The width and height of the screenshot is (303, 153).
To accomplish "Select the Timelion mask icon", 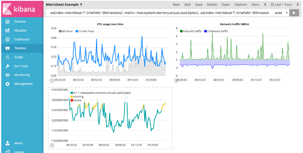I will (x=8, y=48).
